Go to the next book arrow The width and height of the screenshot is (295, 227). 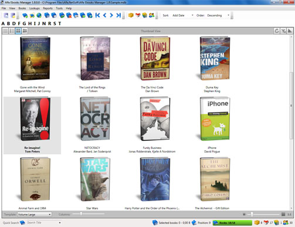tap(111, 15)
